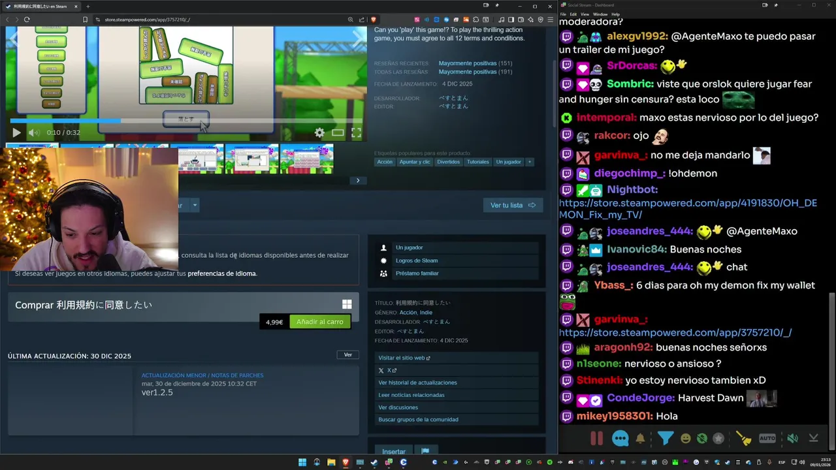
Task: Select the pink game screenshot thumbnail
Action: (307, 159)
